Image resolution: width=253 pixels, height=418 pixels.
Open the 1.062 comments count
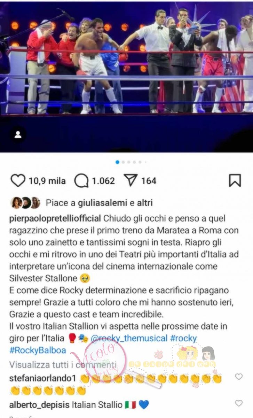(x=103, y=181)
